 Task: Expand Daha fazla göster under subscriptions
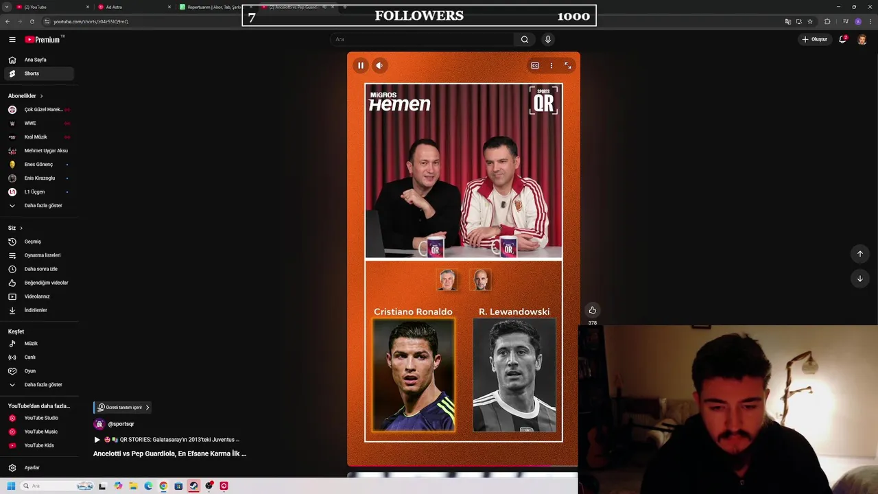(x=39, y=206)
